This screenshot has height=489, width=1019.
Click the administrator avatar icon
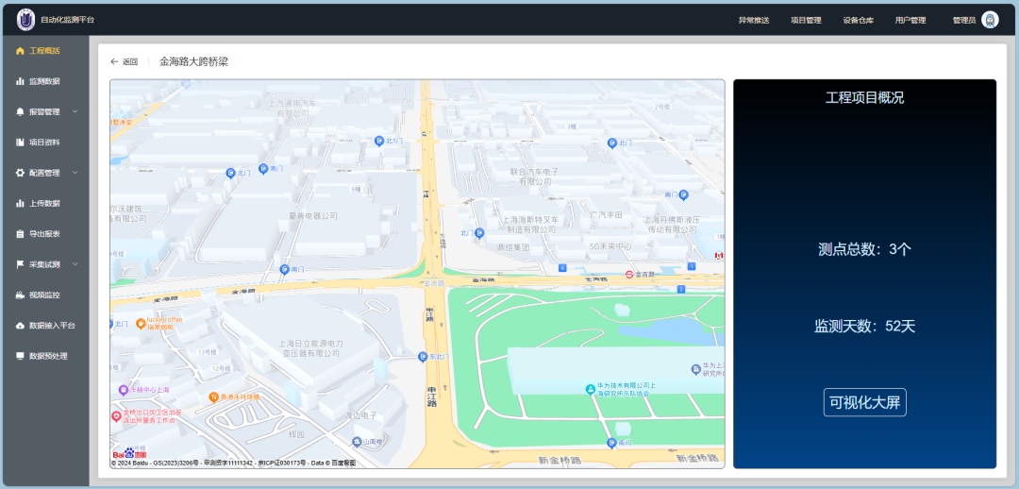tap(990, 20)
